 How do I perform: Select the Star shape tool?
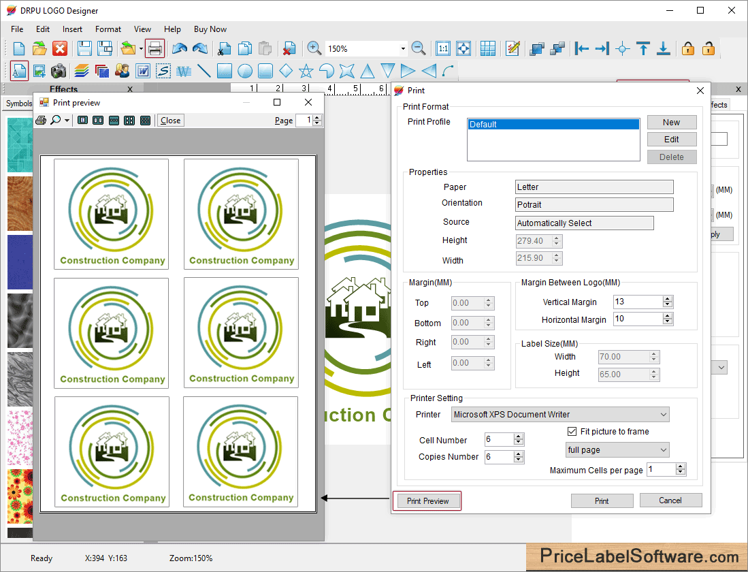[306, 71]
